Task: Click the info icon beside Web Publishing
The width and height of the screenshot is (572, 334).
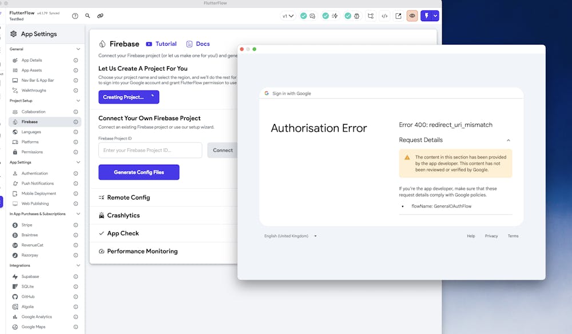Action: [x=76, y=204]
